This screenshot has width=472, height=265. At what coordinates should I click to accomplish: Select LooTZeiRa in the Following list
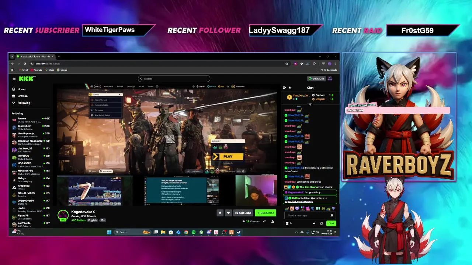31,224
